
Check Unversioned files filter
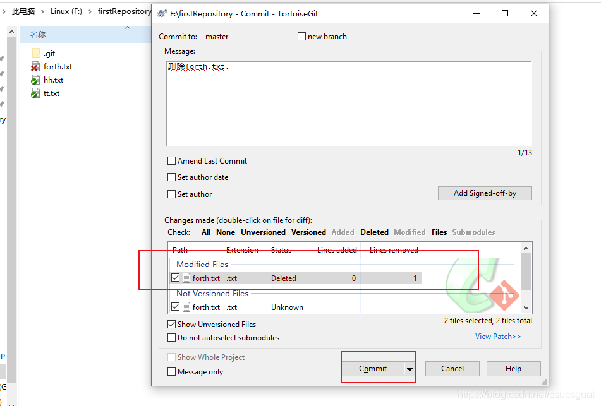pyautogui.click(x=263, y=232)
